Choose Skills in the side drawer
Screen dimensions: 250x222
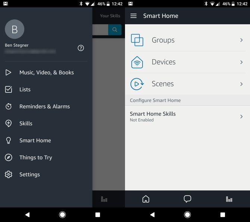tap(46, 123)
